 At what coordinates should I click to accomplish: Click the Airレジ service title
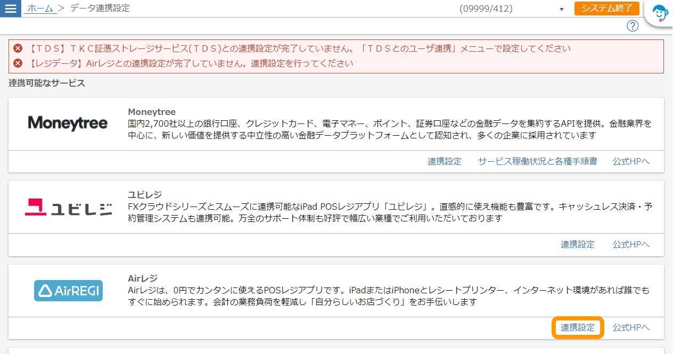[143, 278]
